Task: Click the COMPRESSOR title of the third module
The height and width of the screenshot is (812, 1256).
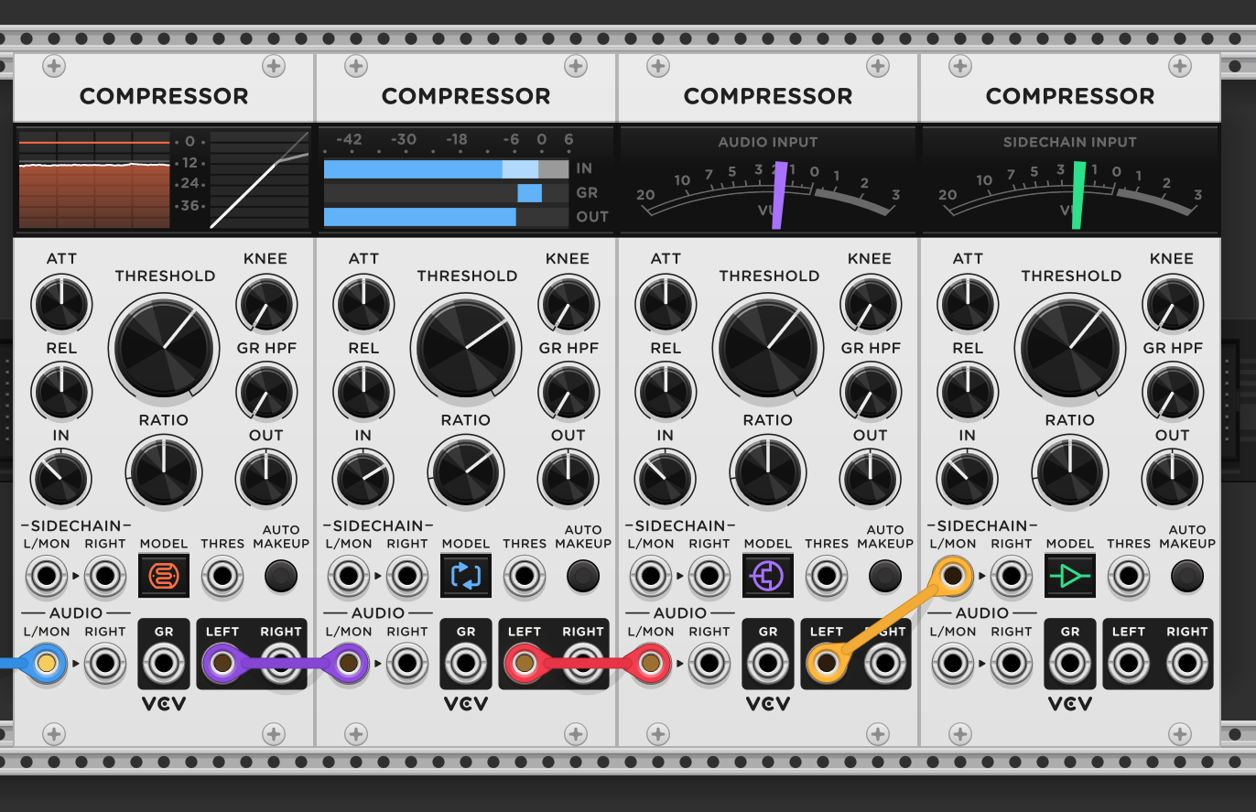Action: [x=768, y=95]
